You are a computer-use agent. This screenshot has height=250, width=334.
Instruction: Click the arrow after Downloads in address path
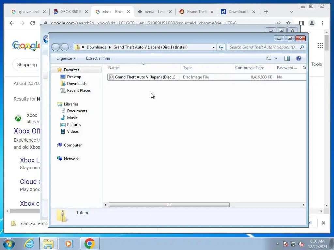pos(110,47)
